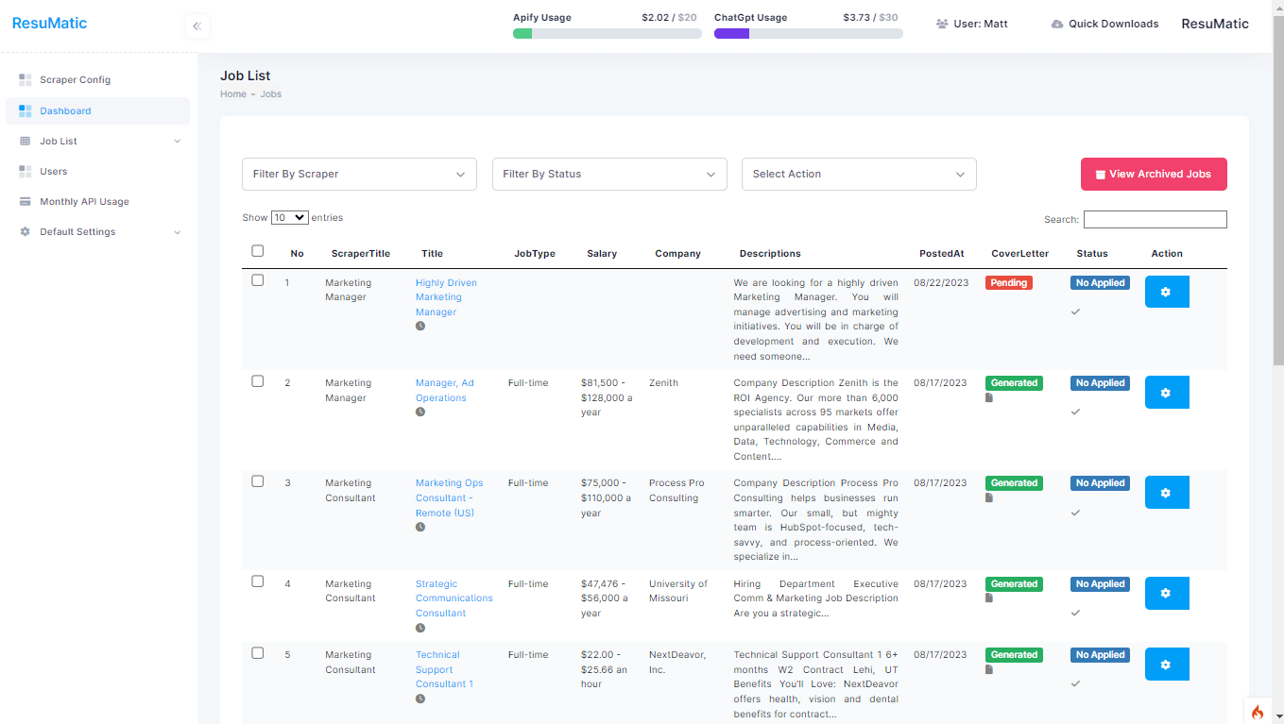Click the page vertical scrollbar
Screen dimensions: 1284x724
(x=1278, y=189)
